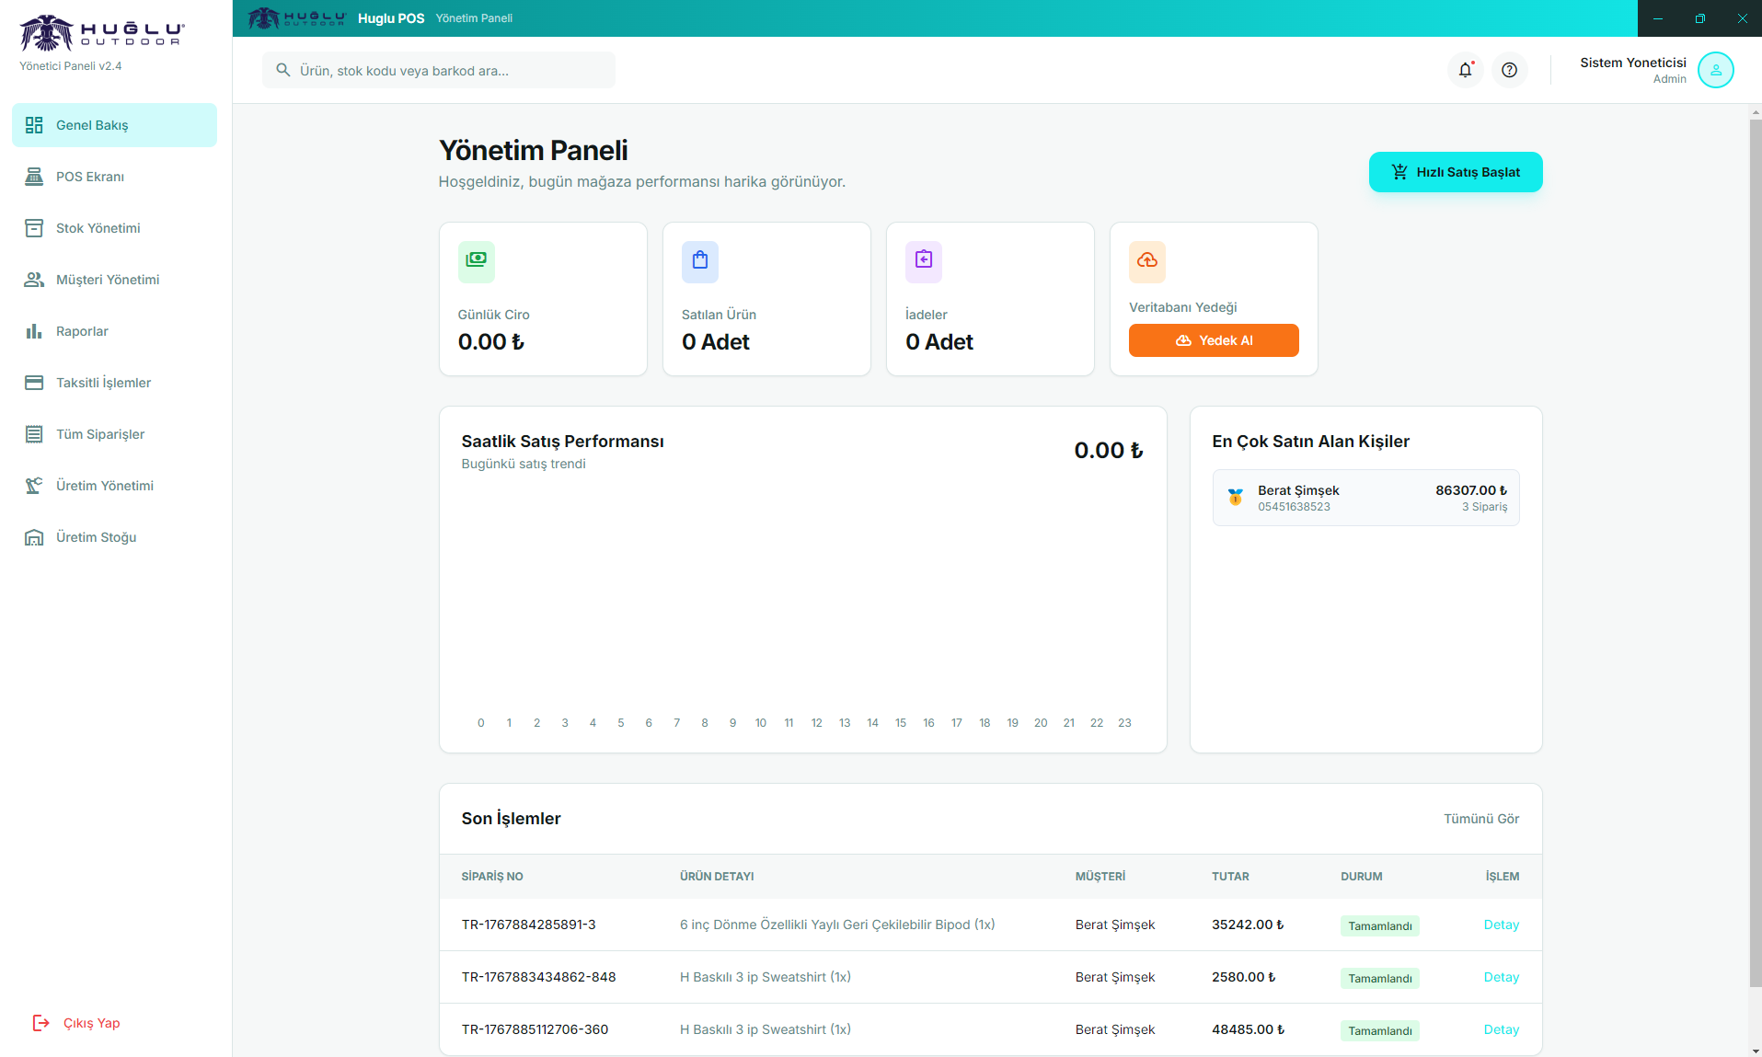Focus the product search input field
The height and width of the screenshot is (1057, 1762).
(451, 71)
